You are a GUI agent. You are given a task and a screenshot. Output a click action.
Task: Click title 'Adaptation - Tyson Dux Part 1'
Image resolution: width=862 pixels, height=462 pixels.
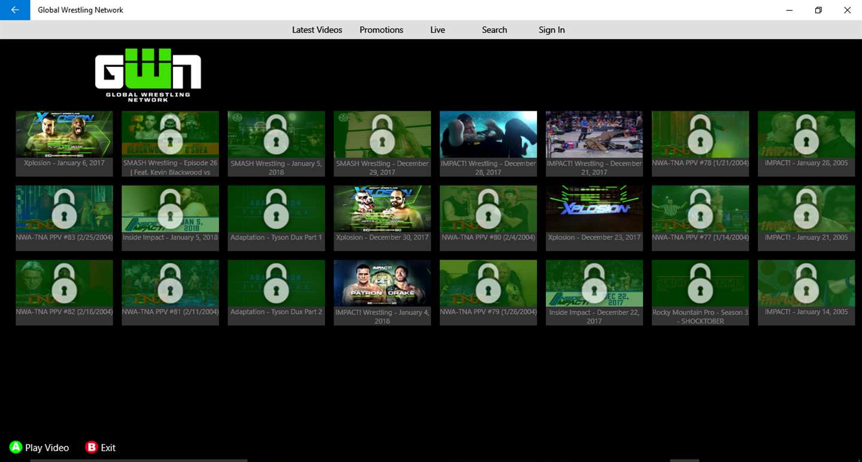(x=276, y=238)
